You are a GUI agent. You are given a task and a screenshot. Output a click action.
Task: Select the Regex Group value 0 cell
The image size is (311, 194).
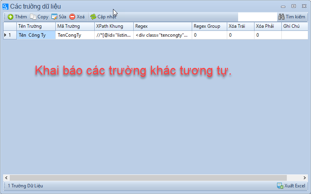[209, 35]
